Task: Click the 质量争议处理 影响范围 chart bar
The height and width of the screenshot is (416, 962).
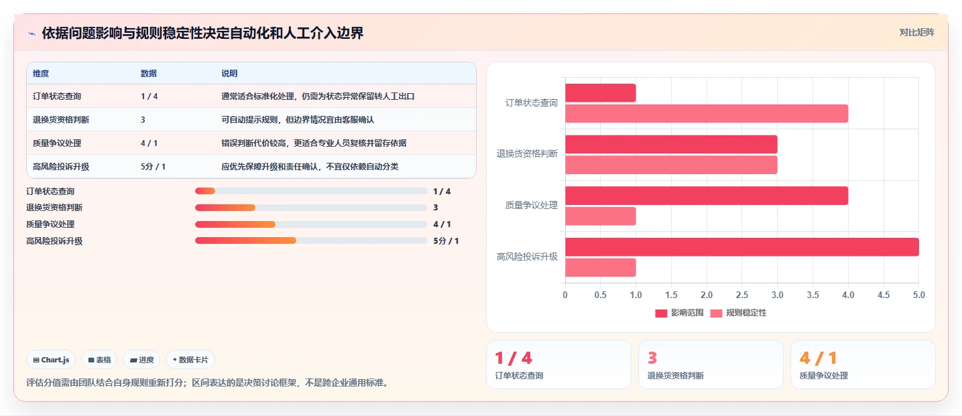Action: 707,196
